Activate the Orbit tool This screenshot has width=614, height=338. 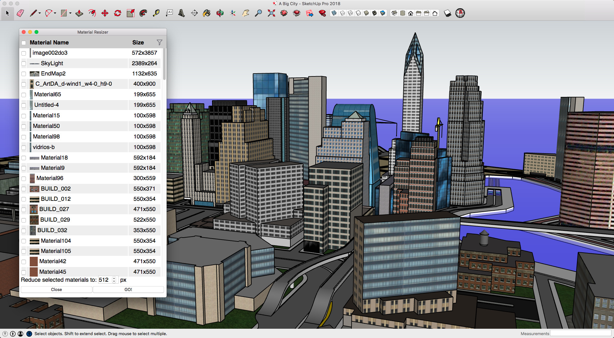click(x=220, y=13)
